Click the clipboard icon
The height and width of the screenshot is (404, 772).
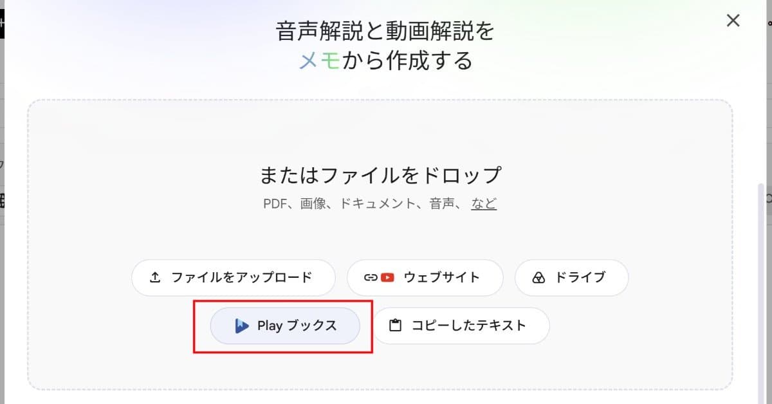[396, 326]
